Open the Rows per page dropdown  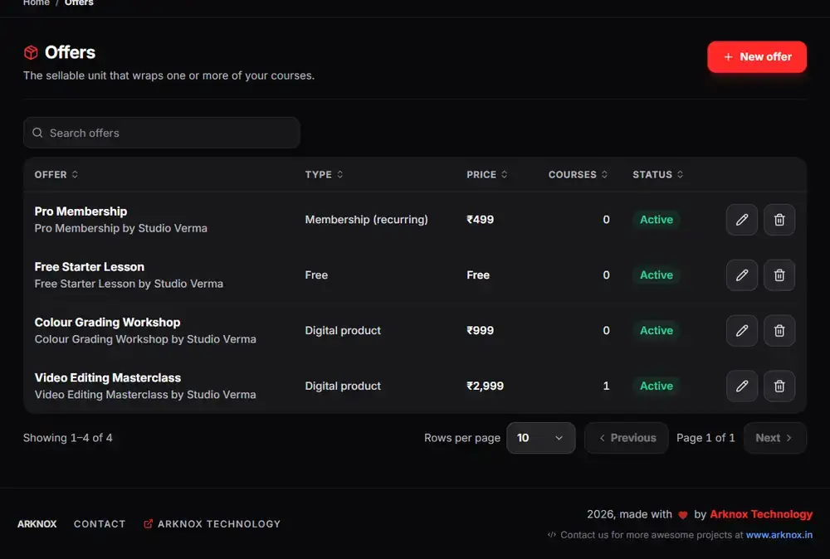click(540, 438)
